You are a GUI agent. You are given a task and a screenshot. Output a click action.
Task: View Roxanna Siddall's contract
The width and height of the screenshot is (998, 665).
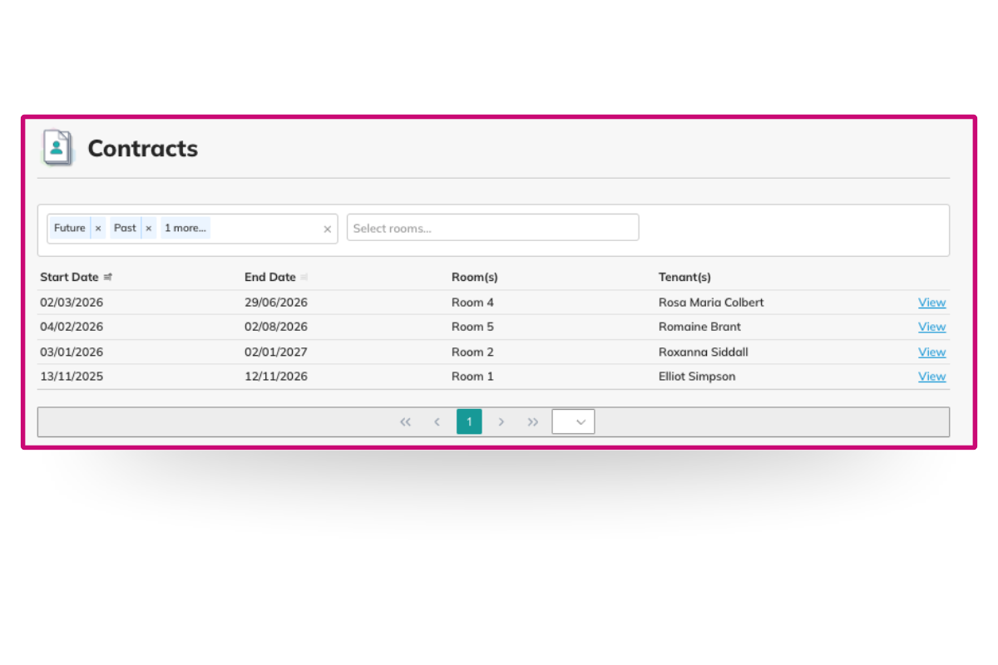[931, 352]
